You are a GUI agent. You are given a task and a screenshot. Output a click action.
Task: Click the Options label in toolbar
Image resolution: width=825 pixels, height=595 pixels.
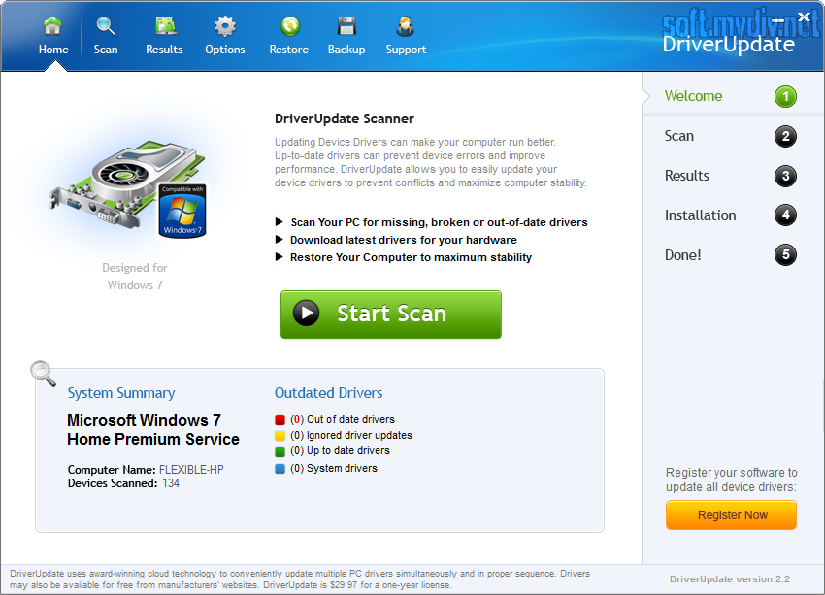point(225,50)
